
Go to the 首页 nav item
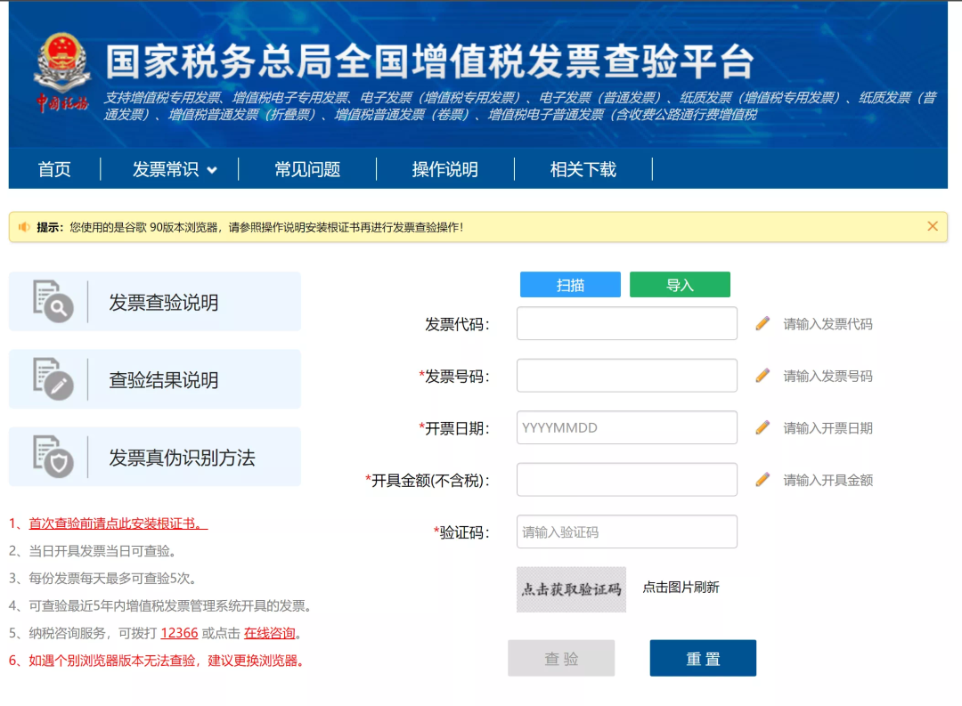(x=54, y=169)
